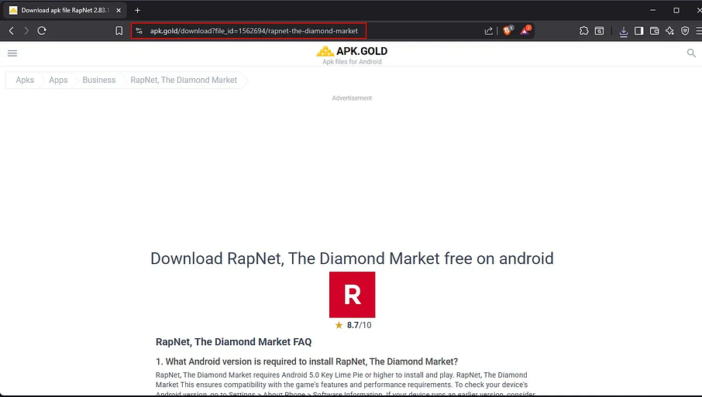Toggle the browser sidebar panel

point(639,31)
